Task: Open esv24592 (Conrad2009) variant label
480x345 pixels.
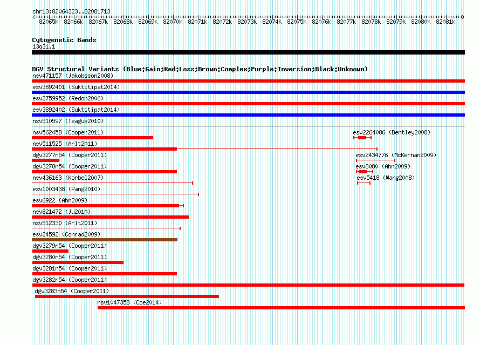Action: 66,234
